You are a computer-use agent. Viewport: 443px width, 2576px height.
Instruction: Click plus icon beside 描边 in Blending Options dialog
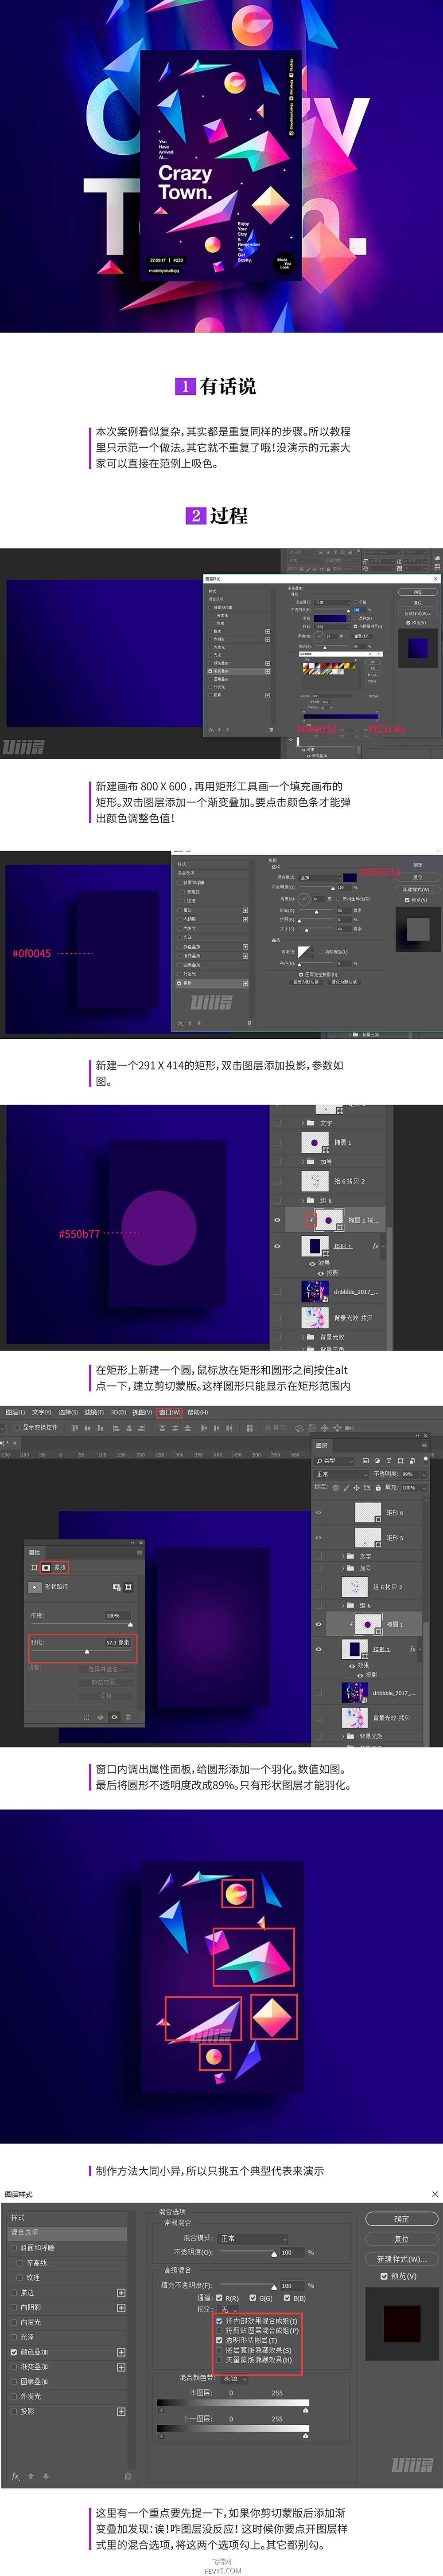point(121,2293)
